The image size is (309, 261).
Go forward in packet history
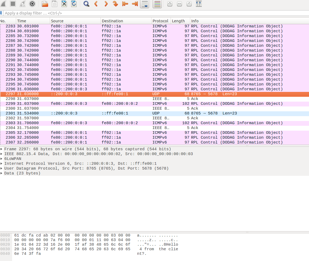106,3
